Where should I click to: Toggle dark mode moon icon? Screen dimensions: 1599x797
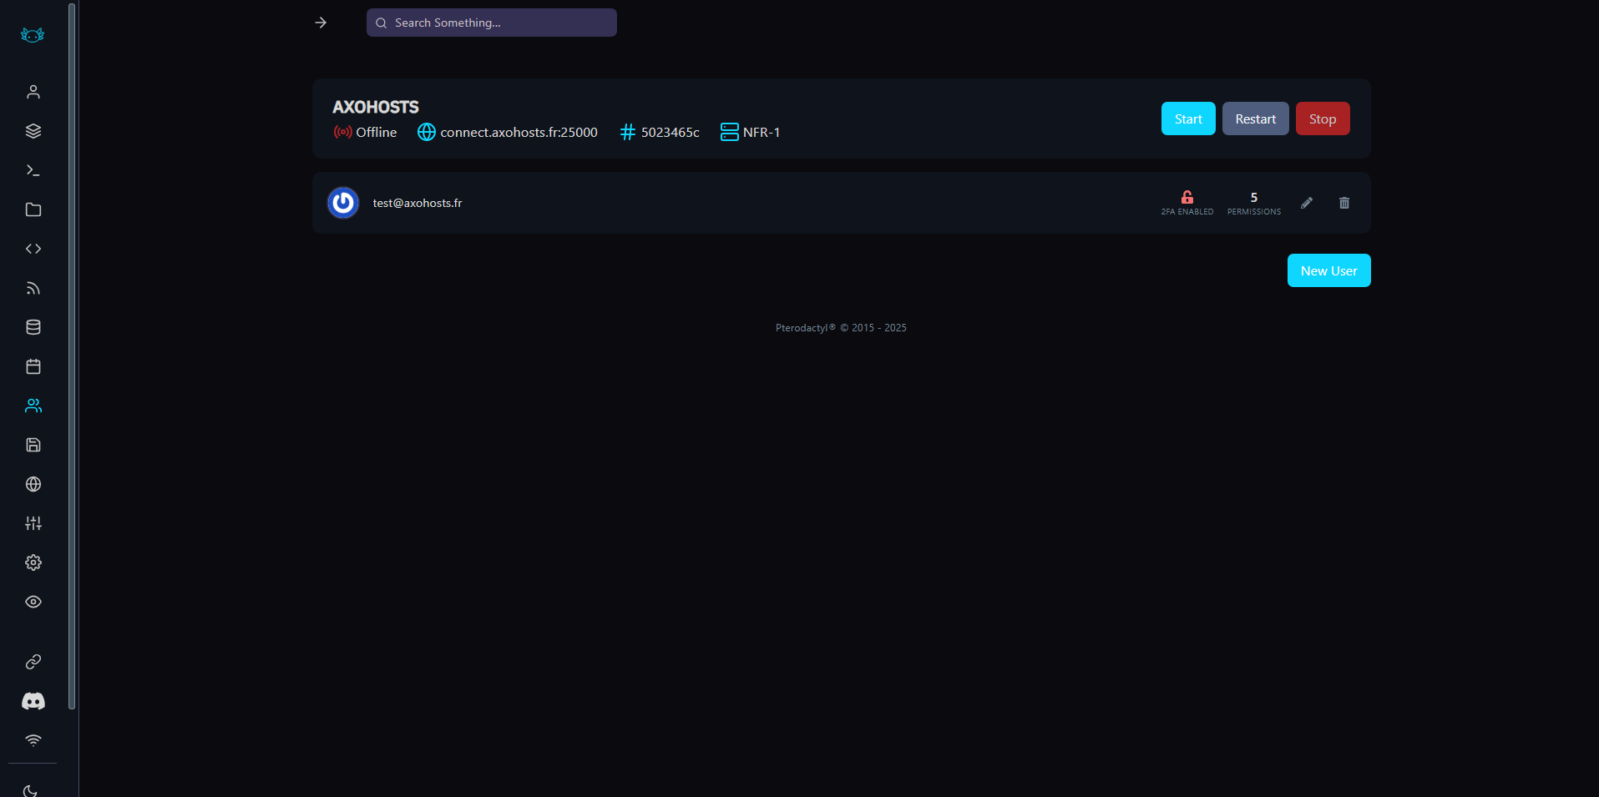(x=31, y=790)
